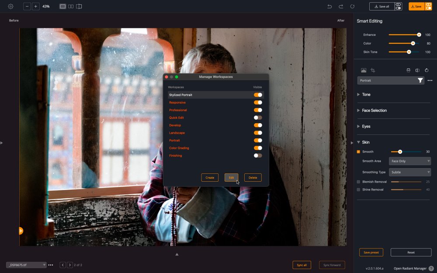Open the Portrait workspace dropdown
437x273 pixels.
coord(390,80)
